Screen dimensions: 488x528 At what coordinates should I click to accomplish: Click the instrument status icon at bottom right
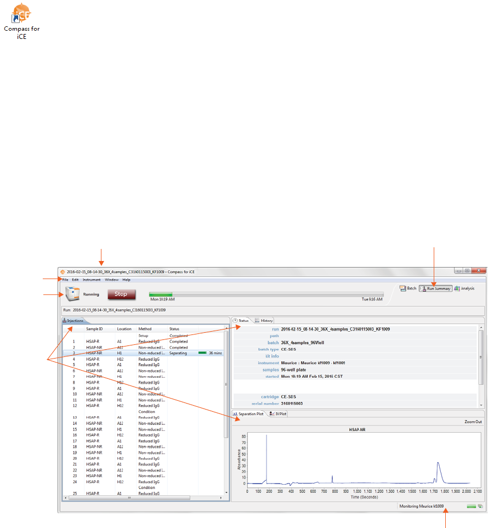(x=480, y=506)
